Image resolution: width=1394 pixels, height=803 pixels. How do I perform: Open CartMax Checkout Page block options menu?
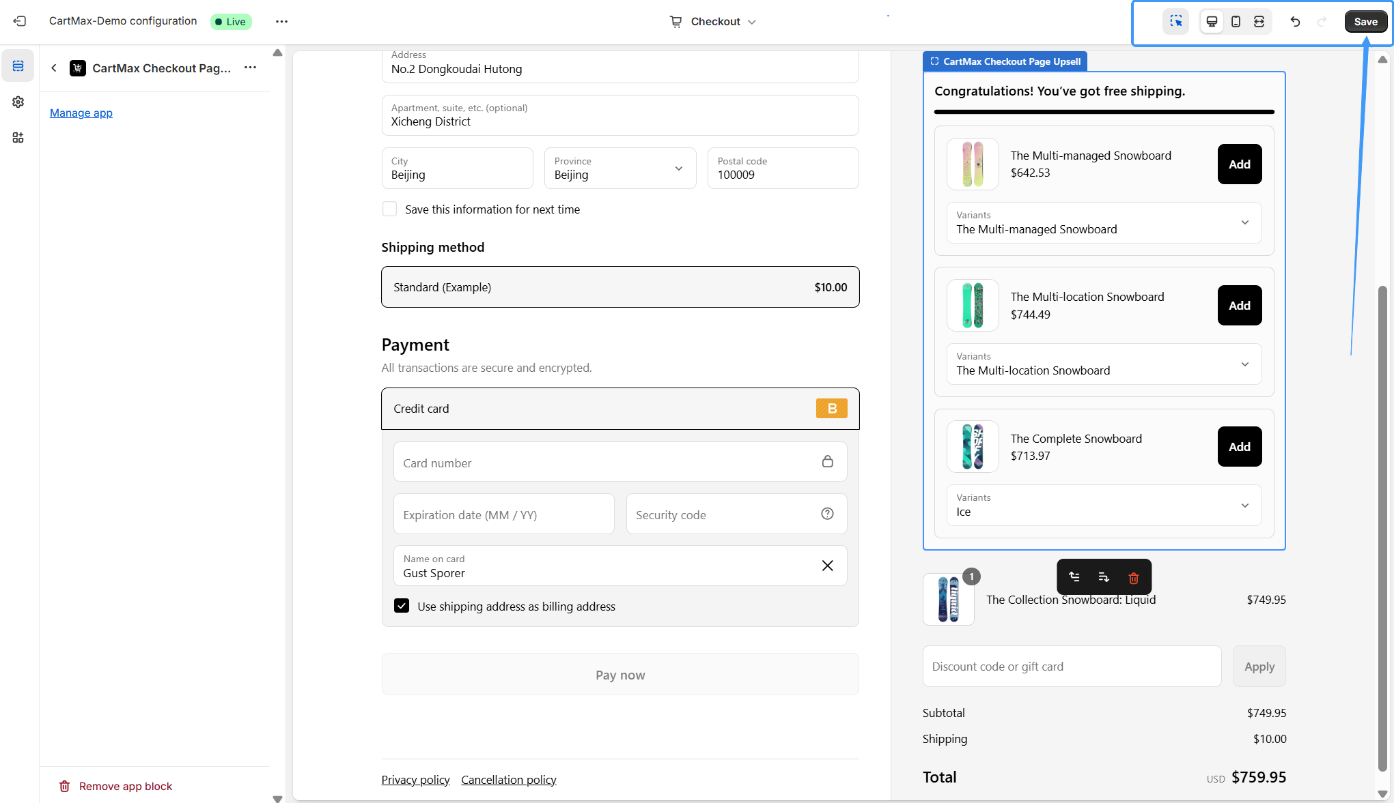click(x=250, y=68)
